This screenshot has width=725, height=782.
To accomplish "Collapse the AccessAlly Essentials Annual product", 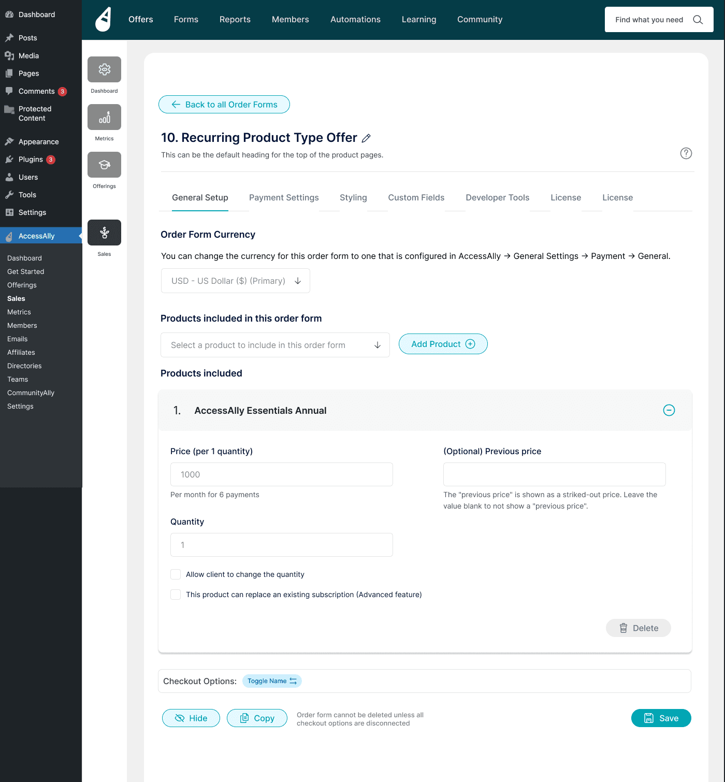I will [669, 410].
